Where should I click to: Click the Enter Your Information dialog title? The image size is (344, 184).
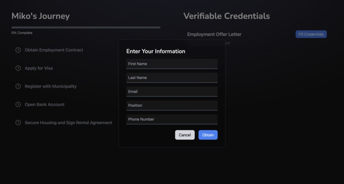coord(156,51)
